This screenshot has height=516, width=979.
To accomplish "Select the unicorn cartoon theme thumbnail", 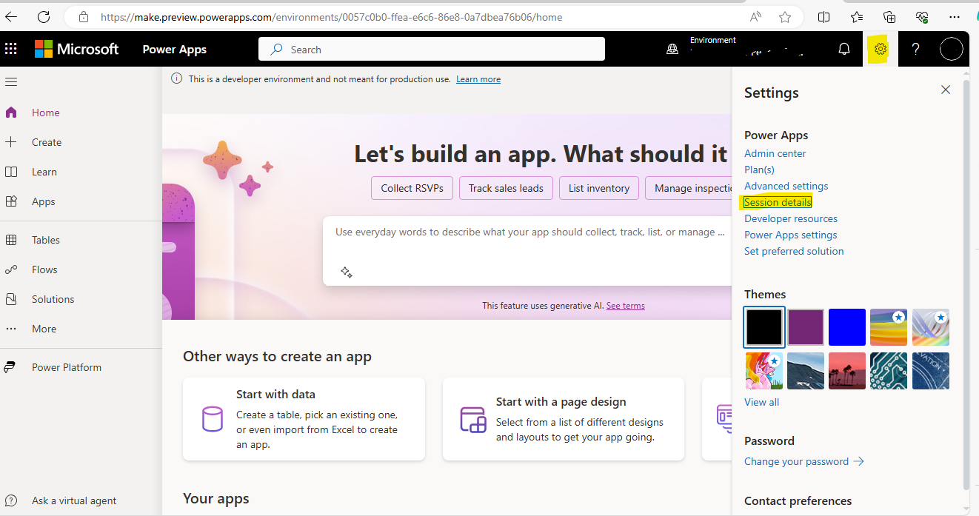I will [x=764, y=371].
